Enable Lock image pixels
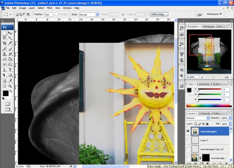 point(199,124)
